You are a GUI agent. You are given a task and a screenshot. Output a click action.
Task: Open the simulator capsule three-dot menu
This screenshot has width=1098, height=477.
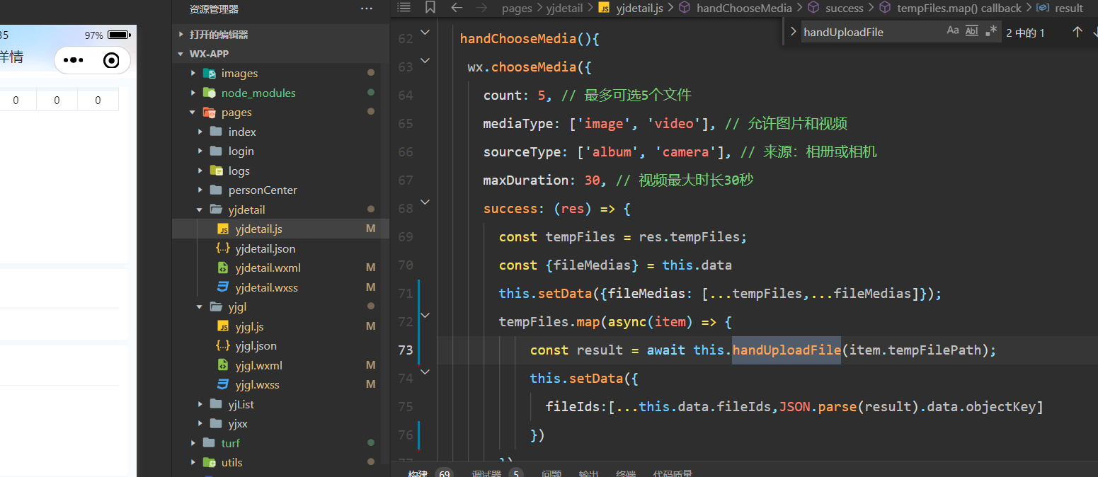pyautogui.click(x=74, y=60)
